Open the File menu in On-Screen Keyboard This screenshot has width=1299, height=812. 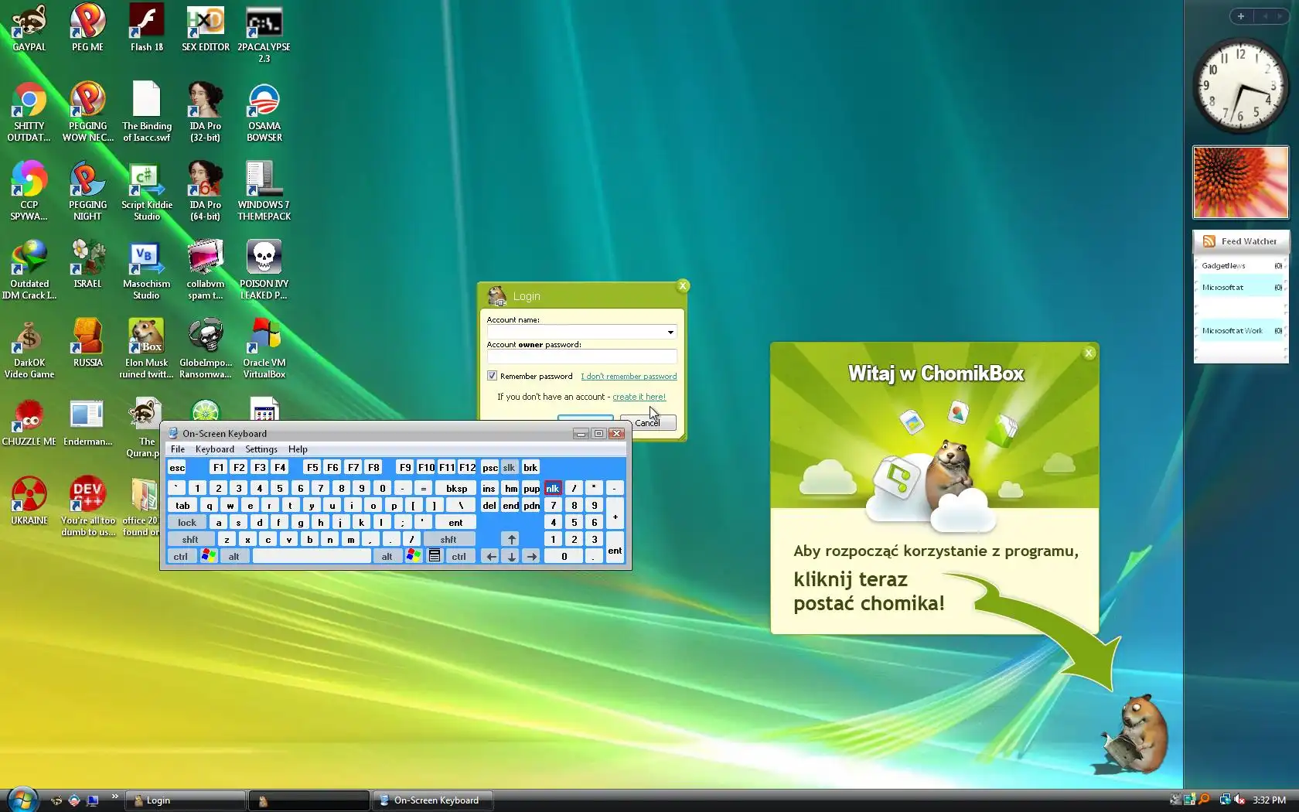tap(178, 449)
